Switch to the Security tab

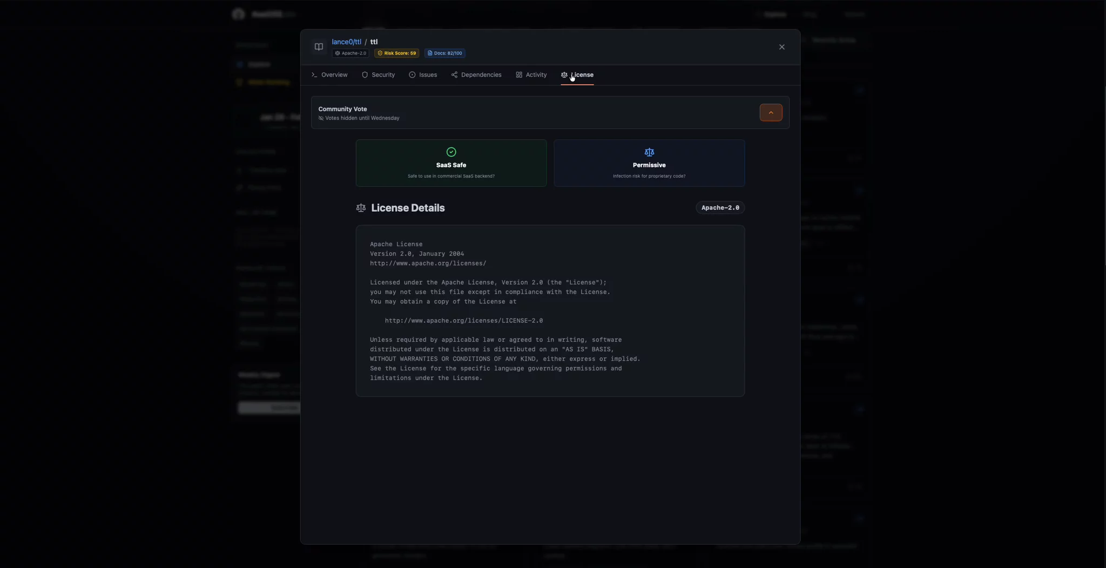[378, 75]
